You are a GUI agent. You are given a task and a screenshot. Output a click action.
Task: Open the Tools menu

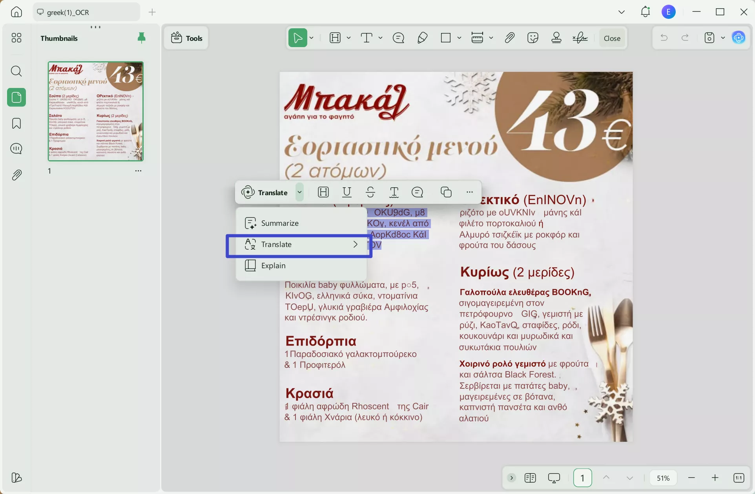point(186,38)
